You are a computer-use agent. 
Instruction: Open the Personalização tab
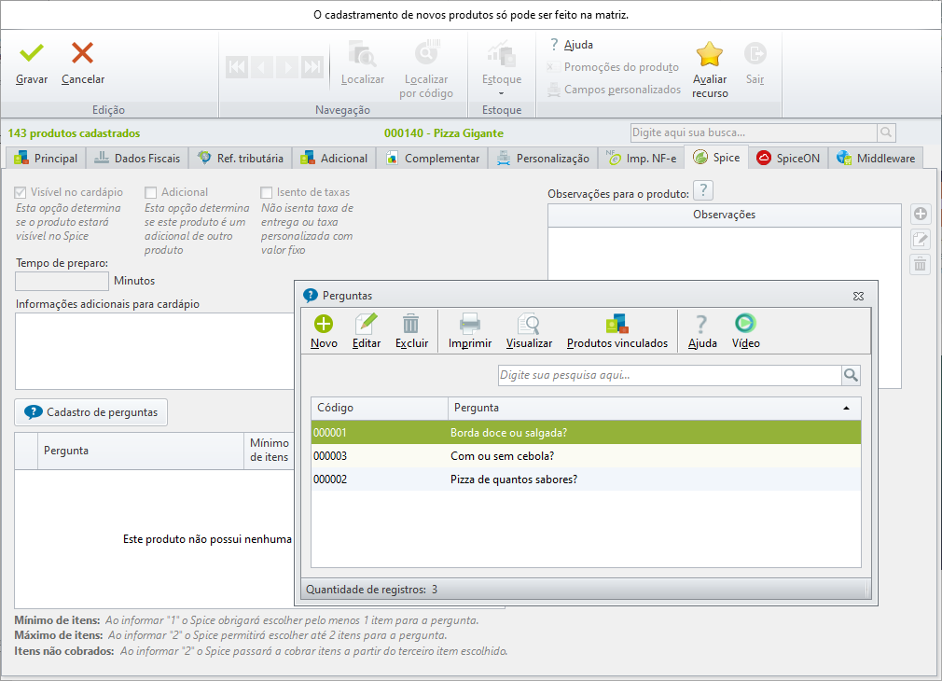click(x=543, y=158)
